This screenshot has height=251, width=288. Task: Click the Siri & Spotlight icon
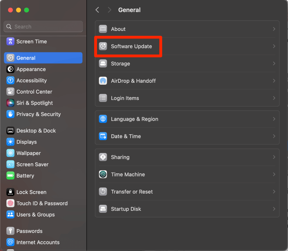pyautogui.click(x=11, y=103)
